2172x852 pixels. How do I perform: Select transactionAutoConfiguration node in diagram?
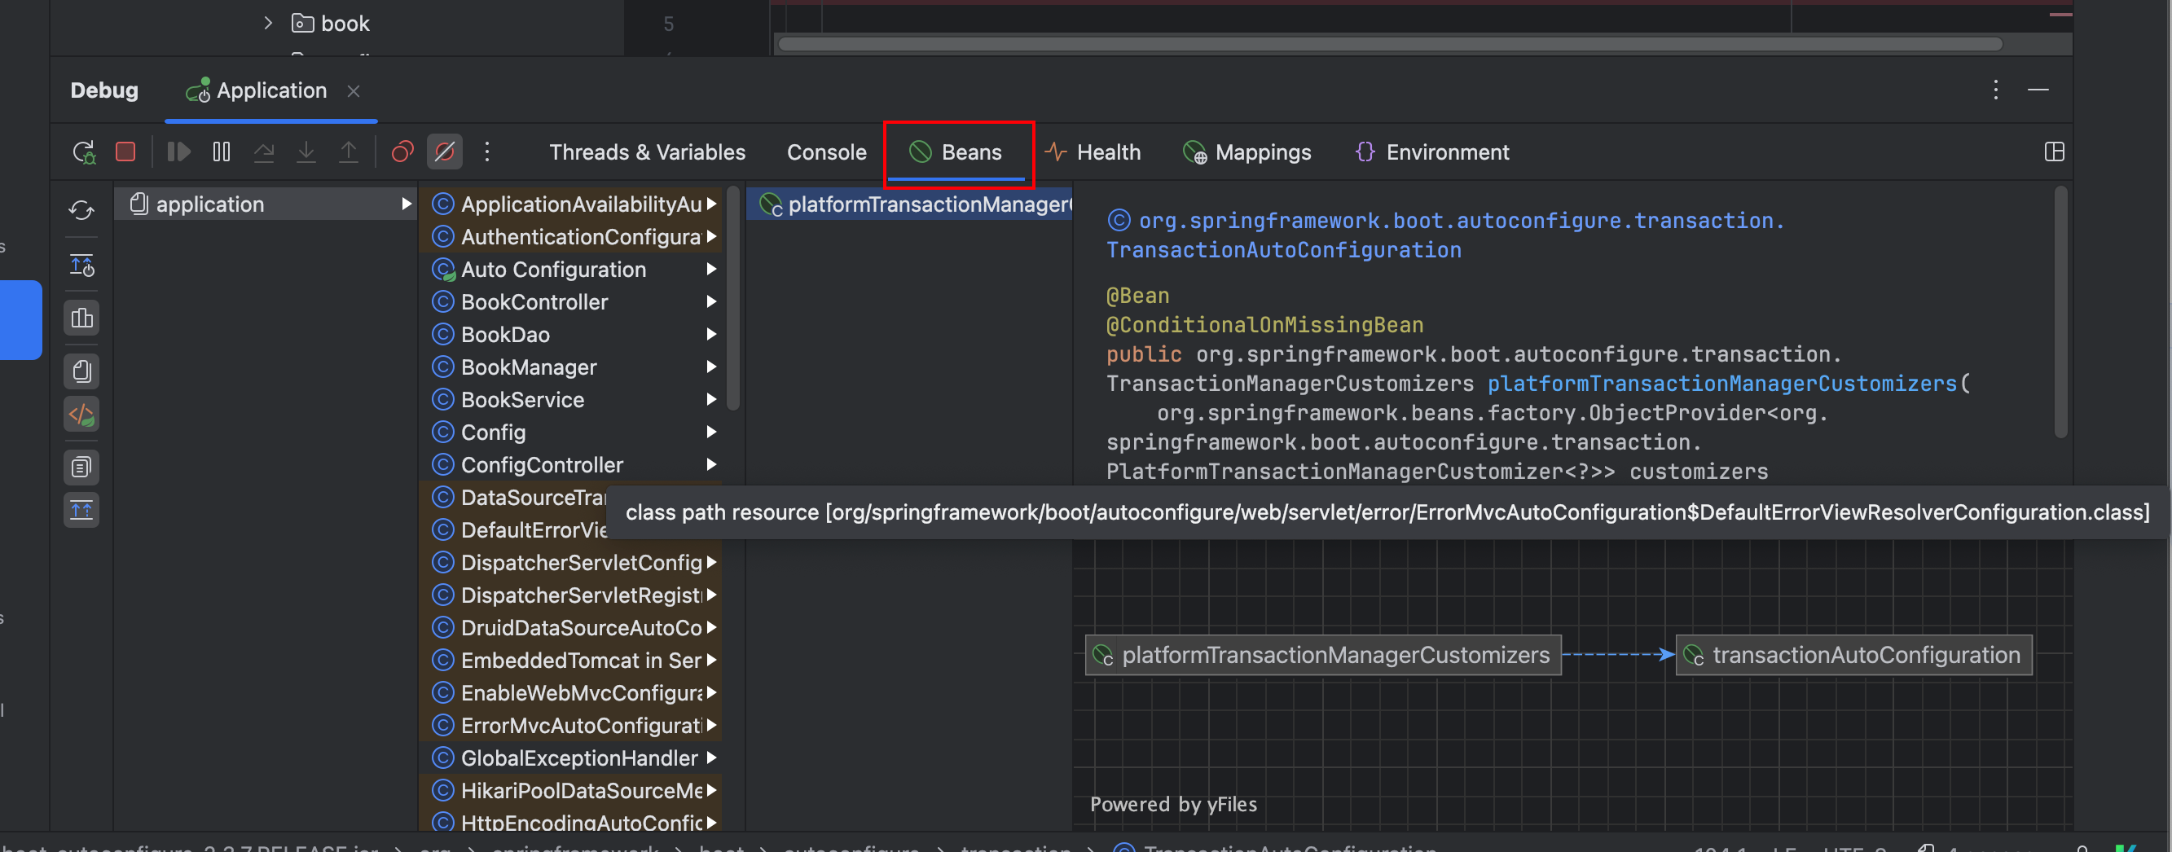coord(1853,655)
